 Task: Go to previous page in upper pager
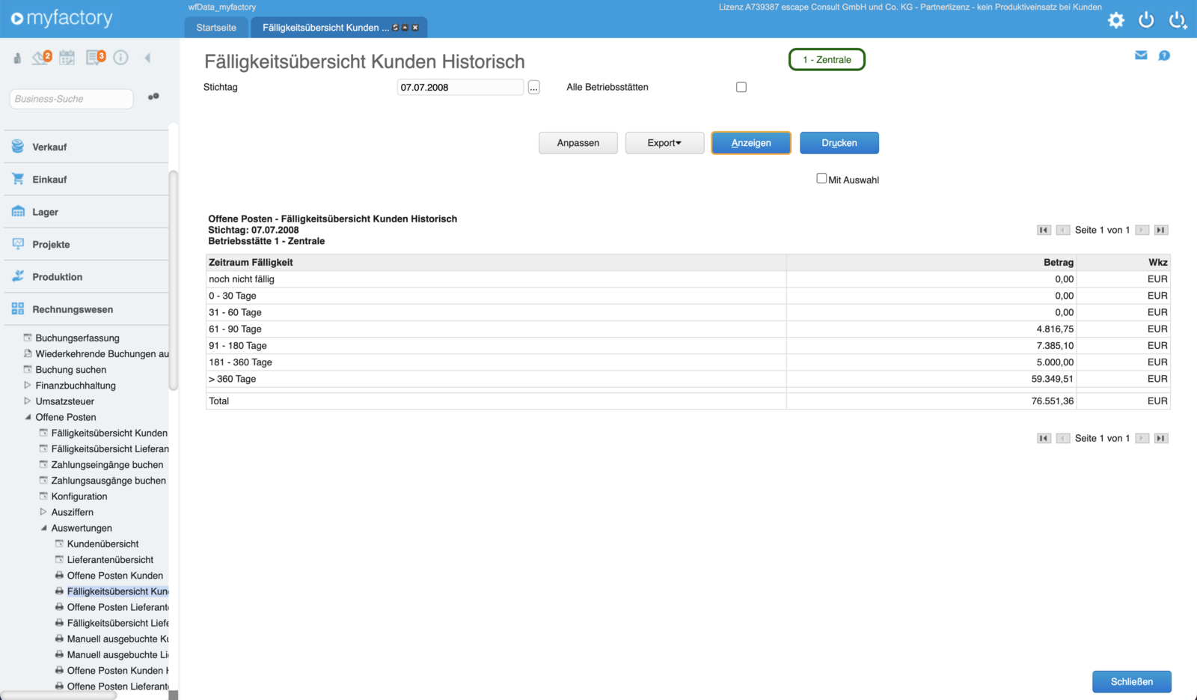(x=1063, y=230)
